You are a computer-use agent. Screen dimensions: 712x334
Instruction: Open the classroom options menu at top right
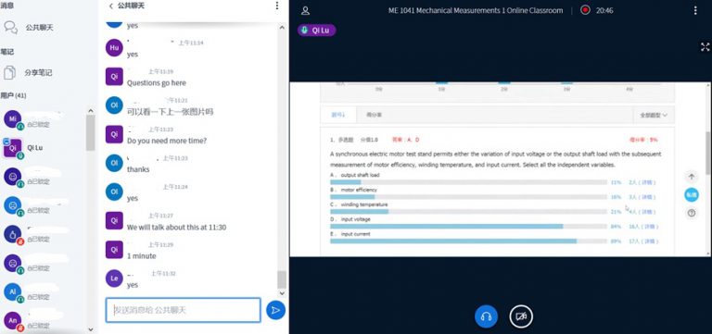[x=694, y=10]
